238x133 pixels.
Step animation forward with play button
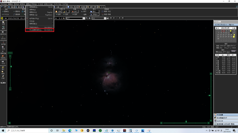[x=120, y=18]
